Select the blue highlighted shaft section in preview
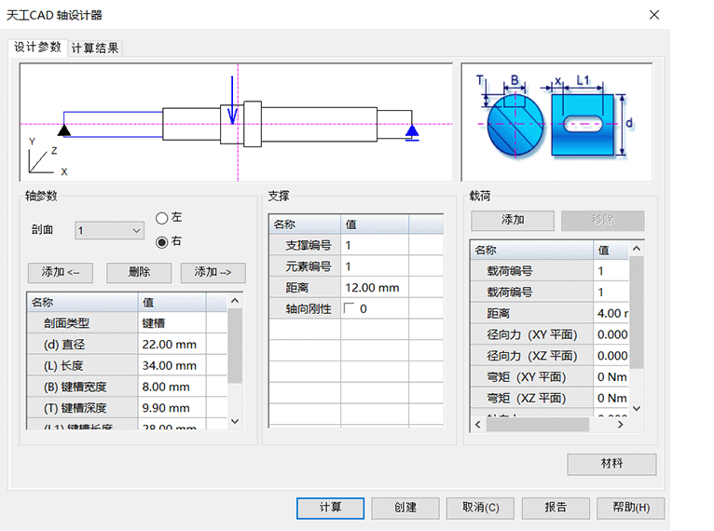 click(x=113, y=124)
